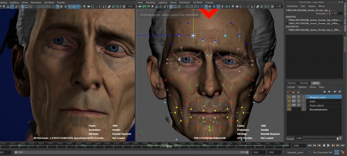Go to start of playback range
This screenshot has width=347, height=156.
(310, 145)
